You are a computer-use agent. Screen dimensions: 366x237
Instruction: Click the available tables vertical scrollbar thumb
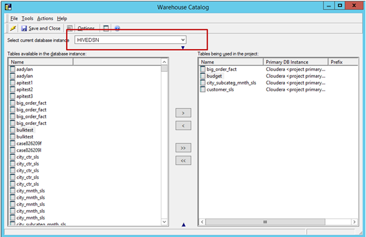tap(164, 68)
